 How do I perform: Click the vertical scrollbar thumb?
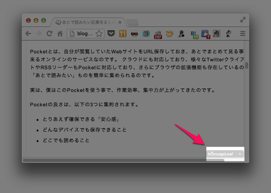247,65
